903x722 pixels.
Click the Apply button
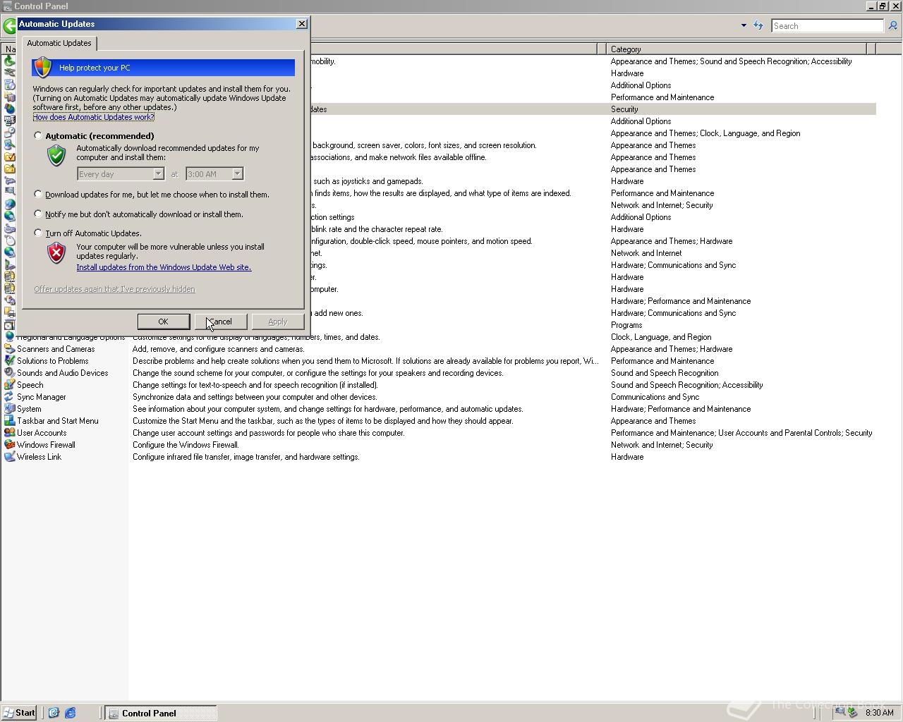pyautogui.click(x=278, y=322)
